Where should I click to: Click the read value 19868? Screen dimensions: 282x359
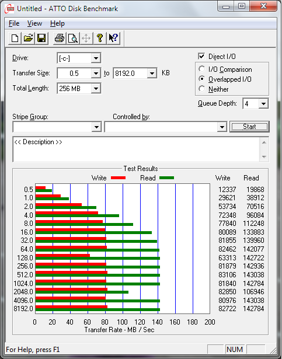click(255, 190)
